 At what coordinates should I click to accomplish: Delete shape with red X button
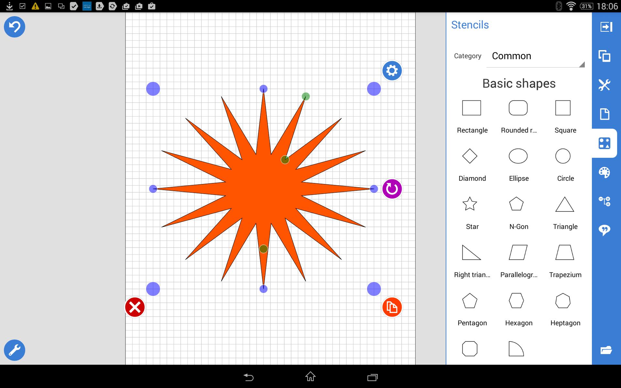coord(135,307)
